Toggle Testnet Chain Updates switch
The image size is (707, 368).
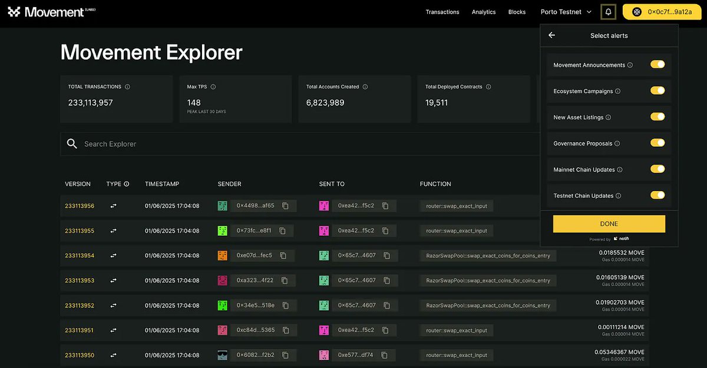(658, 195)
